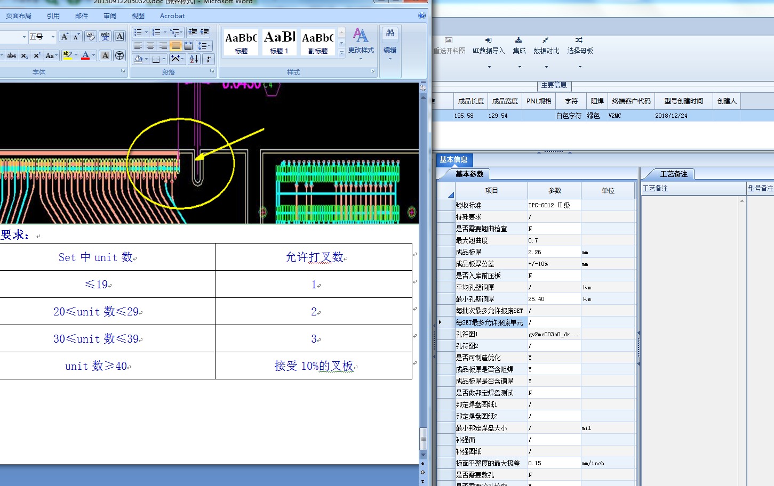This screenshot has width=774, height=486.
Task: Toggle show/hide paragraph marks
Action: (209, 59)
